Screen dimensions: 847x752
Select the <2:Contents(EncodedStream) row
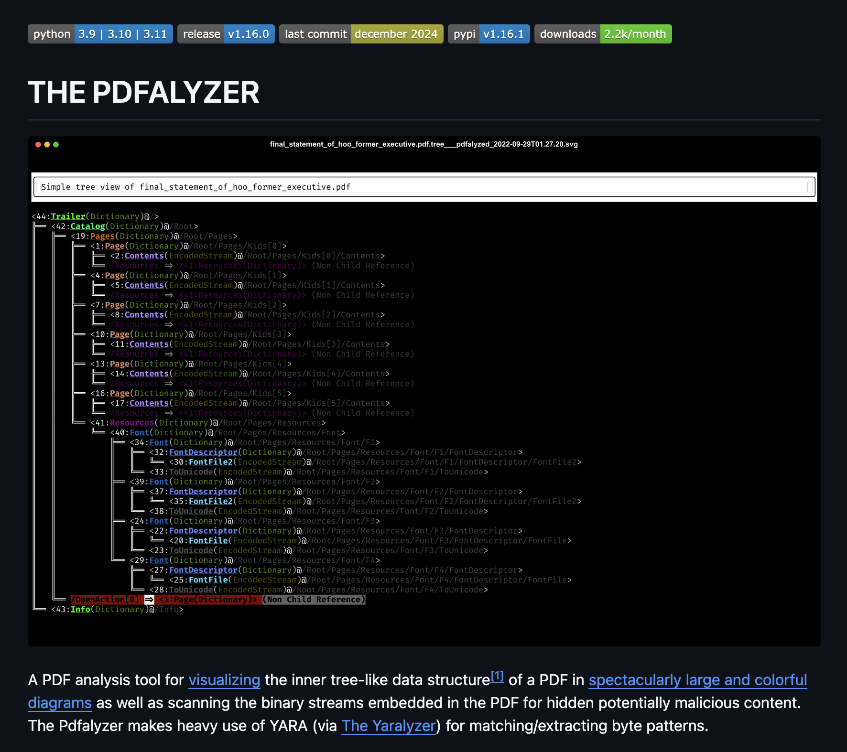click(248, 256)
